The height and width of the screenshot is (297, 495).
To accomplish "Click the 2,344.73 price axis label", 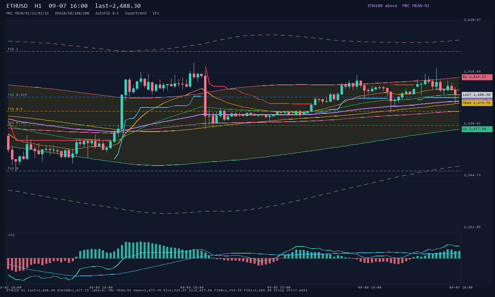I will pyautogui.click(x=472, y=175).
